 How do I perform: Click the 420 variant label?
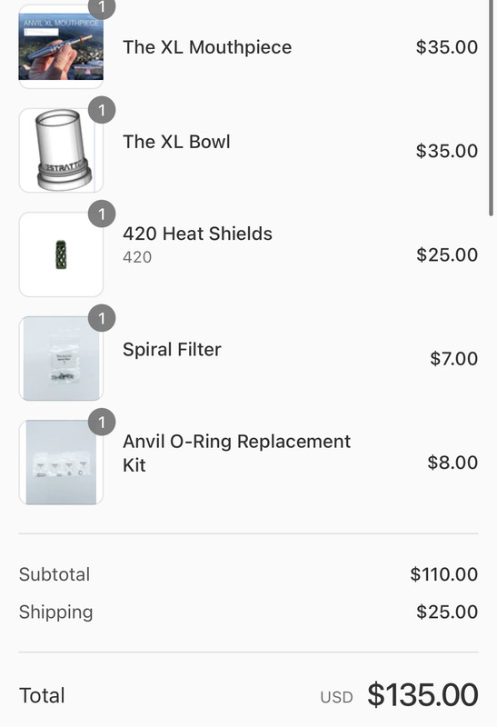pos(137,257)
